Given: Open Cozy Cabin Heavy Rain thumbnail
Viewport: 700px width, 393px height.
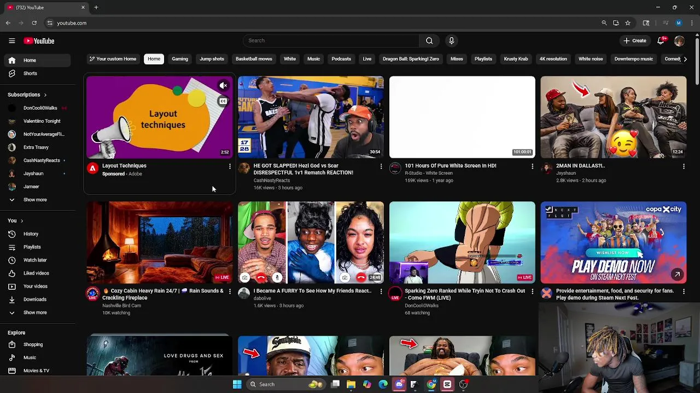Looking at the screenshot, I should [x=159, y=242].
